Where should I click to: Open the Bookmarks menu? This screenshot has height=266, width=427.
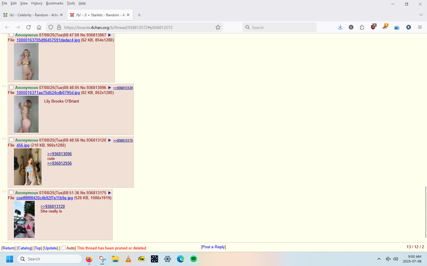point(55,3)
